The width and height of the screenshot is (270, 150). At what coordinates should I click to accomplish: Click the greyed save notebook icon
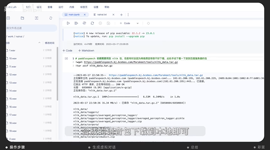[108, 23]
